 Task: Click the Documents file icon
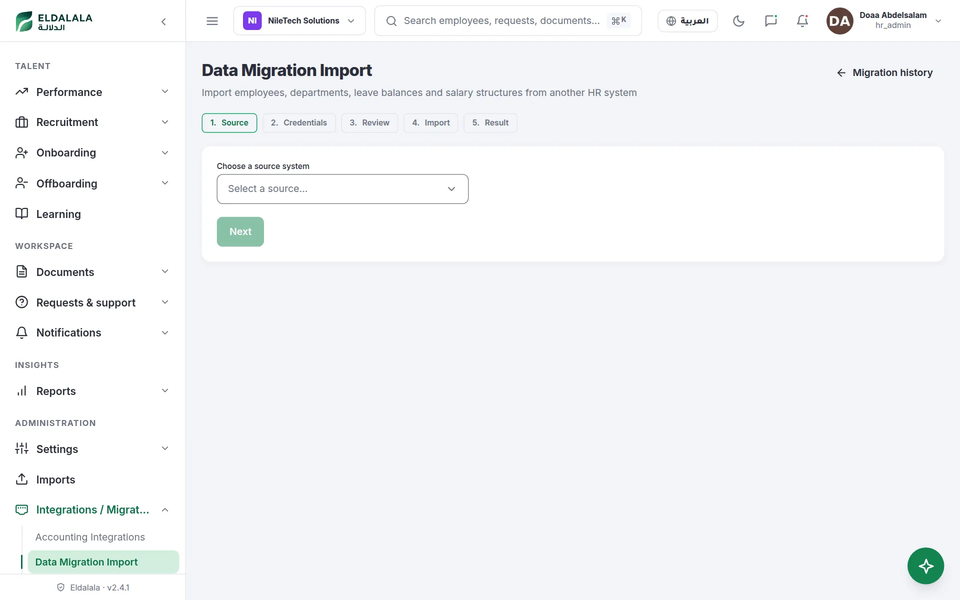tap(21, 271)
